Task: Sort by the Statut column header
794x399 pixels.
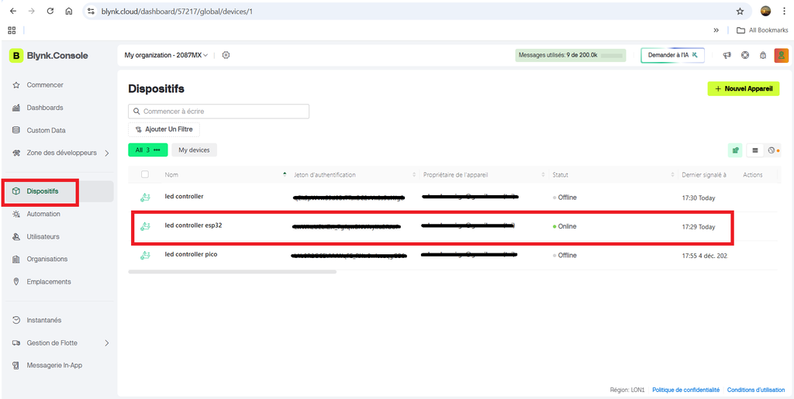Action: coord(560,174)
